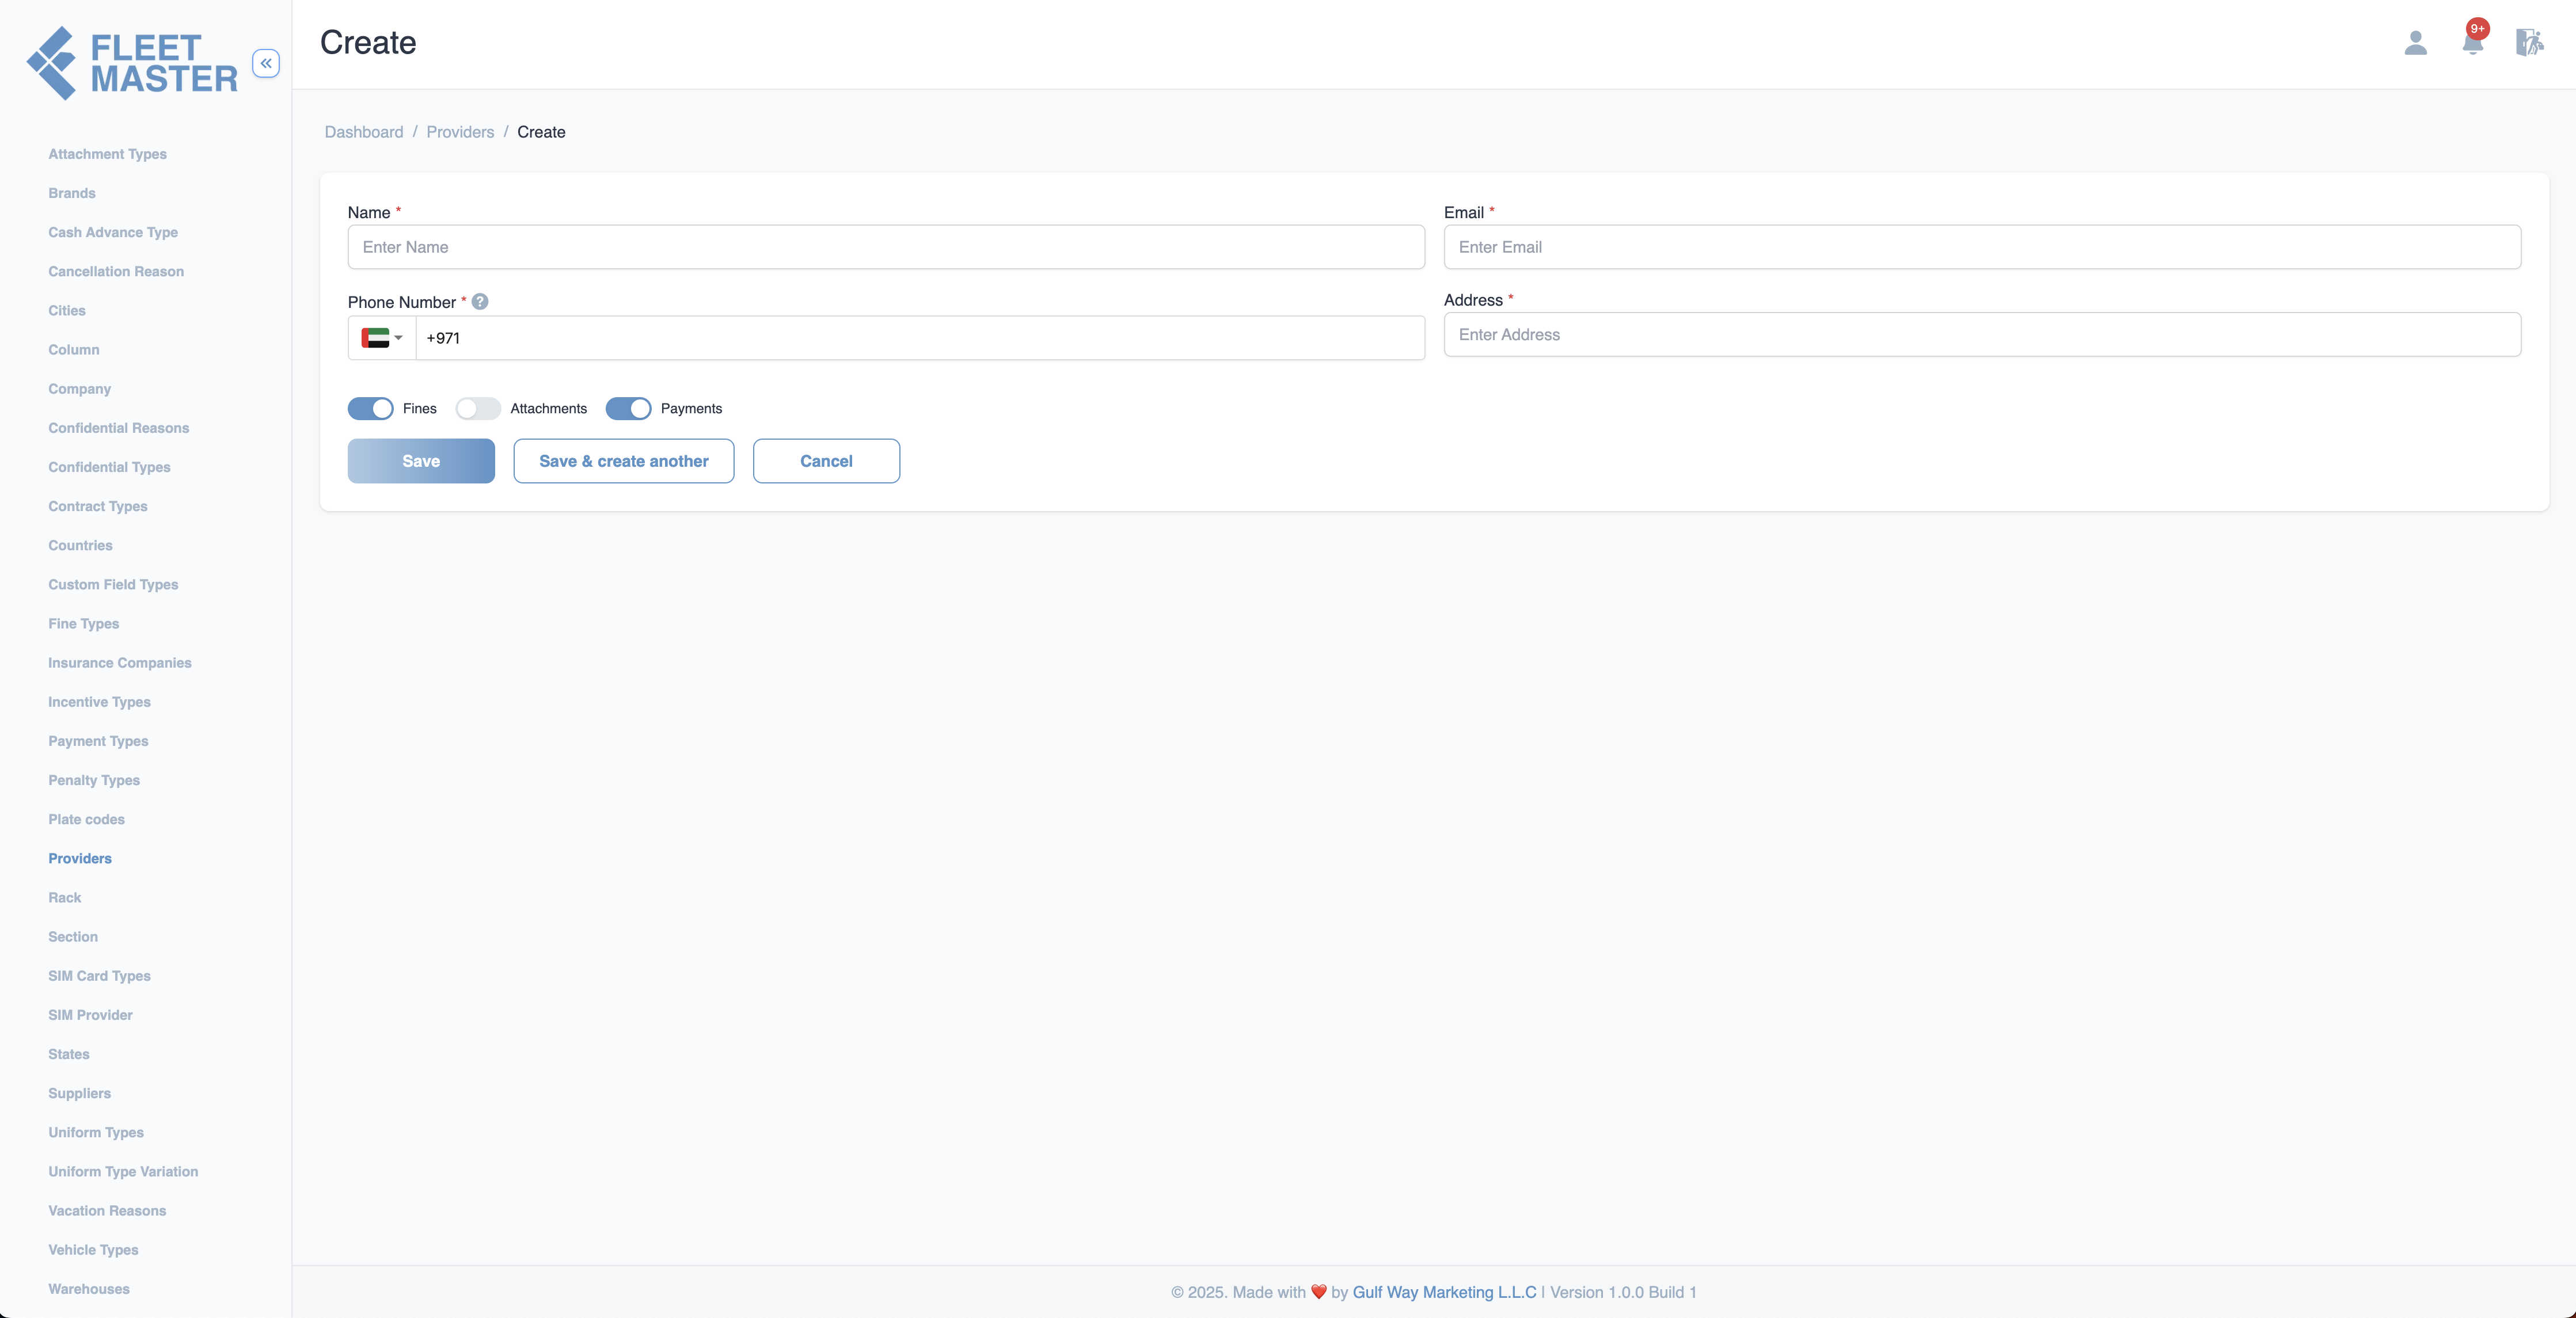Turn off the Payments toggle
This screenshot has width=2576, height=1318.
pyautogui.click(x=628, y=409)
